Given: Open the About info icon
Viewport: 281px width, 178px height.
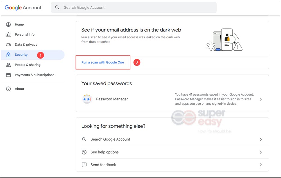Looking at the screenshot, I should (8, 89).
